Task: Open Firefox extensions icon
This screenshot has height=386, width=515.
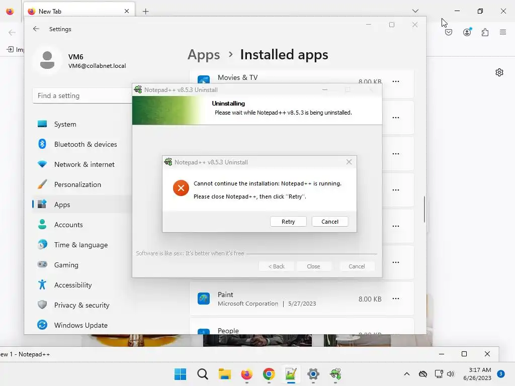Action: tap(485, 32)
